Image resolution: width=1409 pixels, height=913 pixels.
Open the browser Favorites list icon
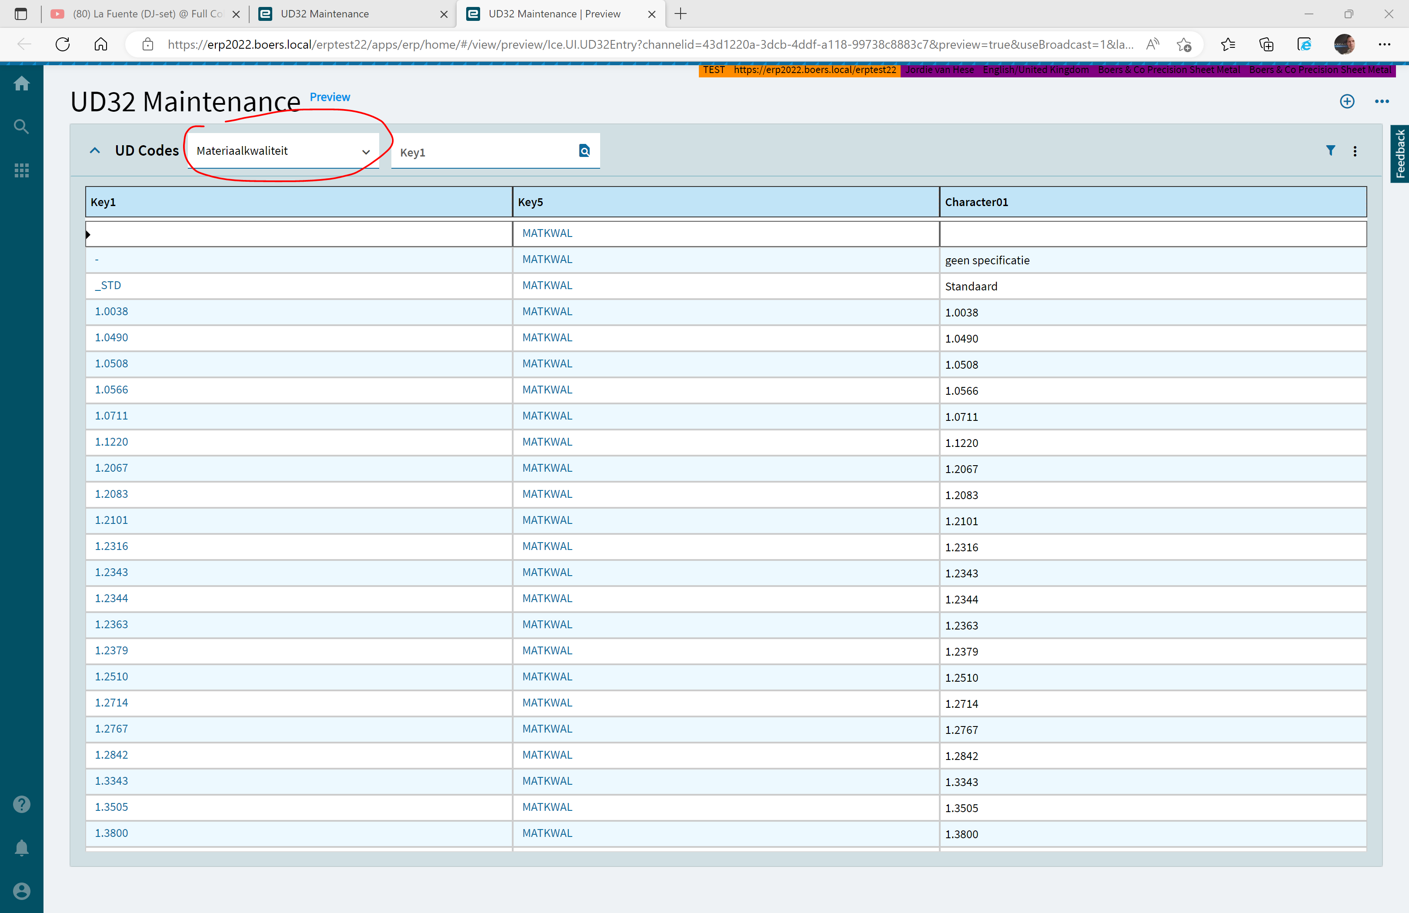coord(1228,44)
